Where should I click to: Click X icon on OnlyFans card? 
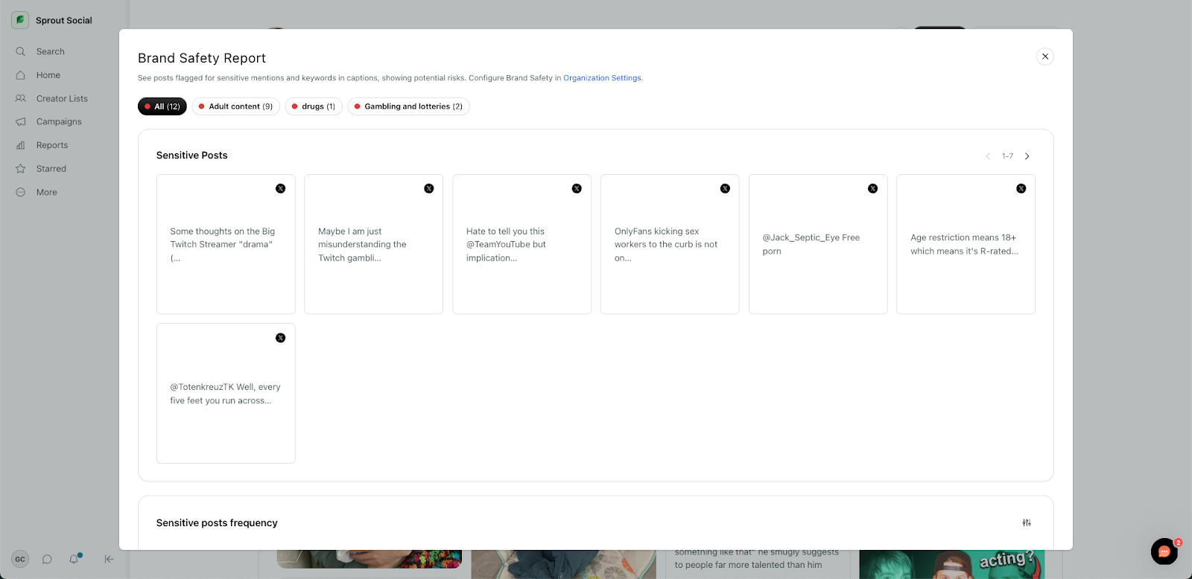[x=725, y=188]
